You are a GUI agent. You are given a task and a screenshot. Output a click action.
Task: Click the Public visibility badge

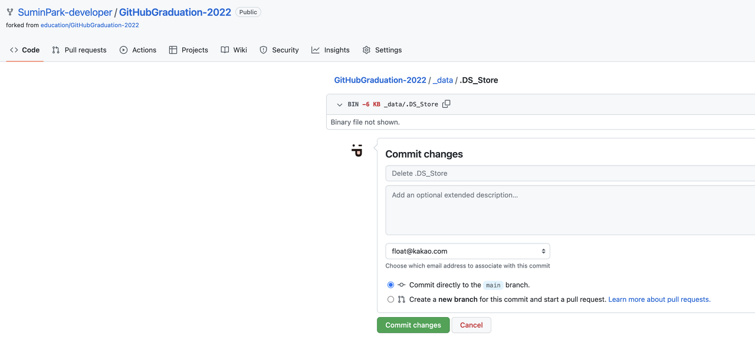point(248,12)
